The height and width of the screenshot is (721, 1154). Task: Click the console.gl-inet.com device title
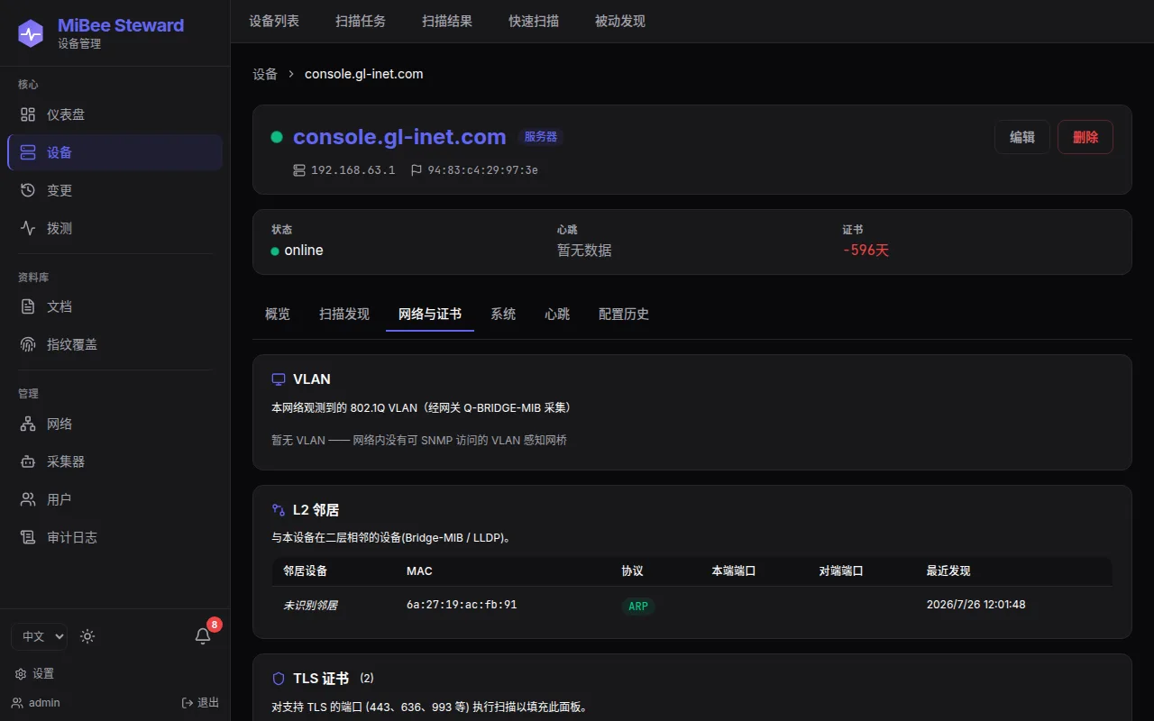tap(399, 137)
